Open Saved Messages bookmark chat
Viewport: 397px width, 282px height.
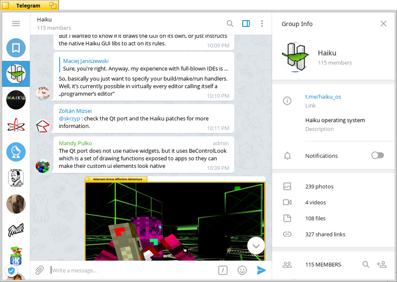[16, 48]
